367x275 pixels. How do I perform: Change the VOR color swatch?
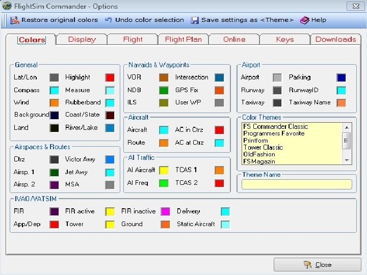(x=164, y=77)
